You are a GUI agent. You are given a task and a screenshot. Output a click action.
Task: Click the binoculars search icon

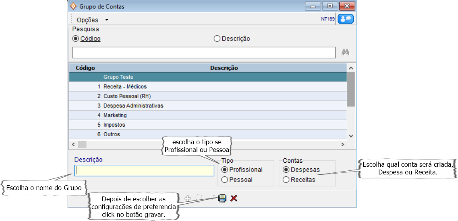(x=345, y=52)
